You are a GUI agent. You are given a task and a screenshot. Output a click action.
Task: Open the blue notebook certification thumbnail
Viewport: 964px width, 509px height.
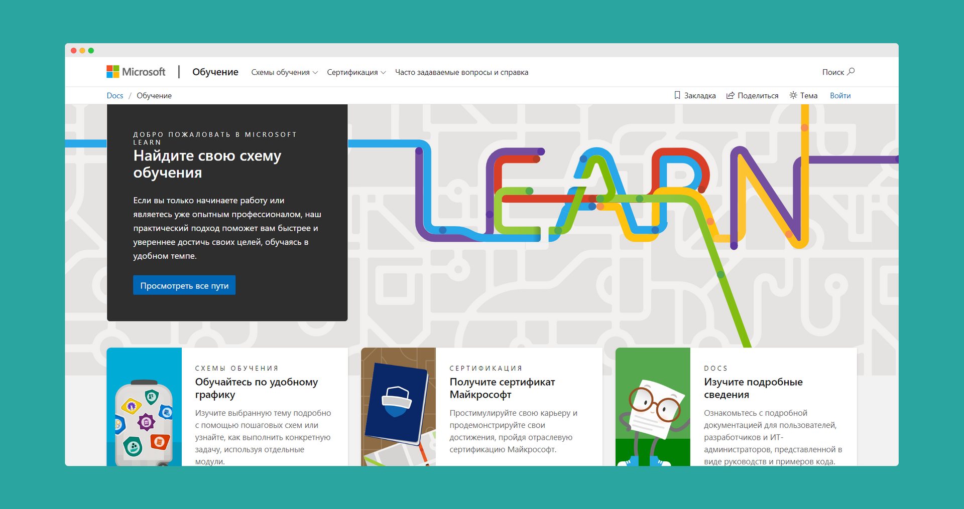[398, 407]
